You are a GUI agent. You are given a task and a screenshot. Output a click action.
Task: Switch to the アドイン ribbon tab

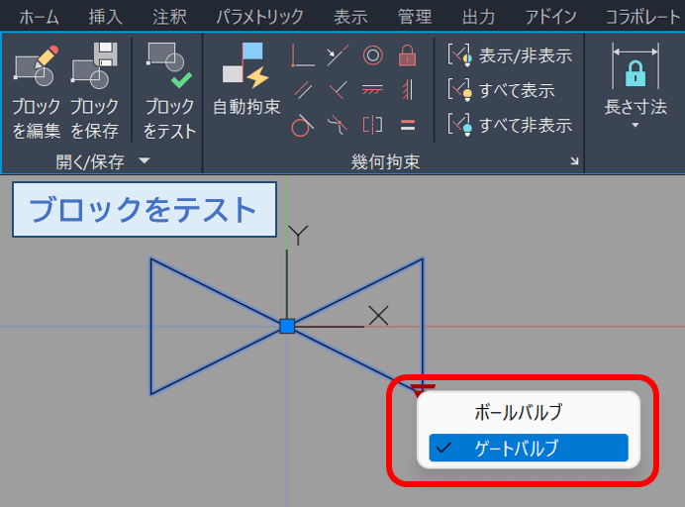pos(551,18)
